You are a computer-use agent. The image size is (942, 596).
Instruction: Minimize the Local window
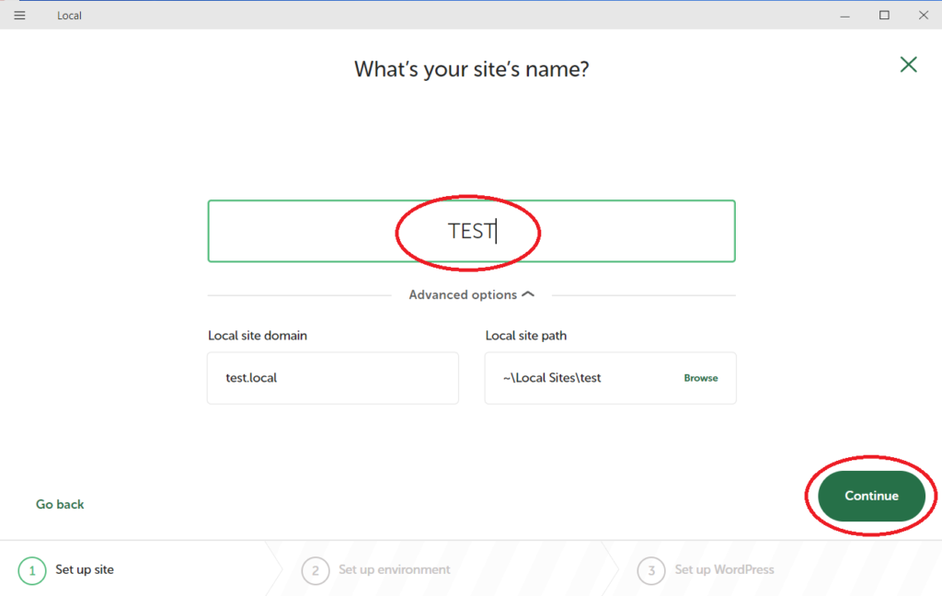[x=844, y=16]
